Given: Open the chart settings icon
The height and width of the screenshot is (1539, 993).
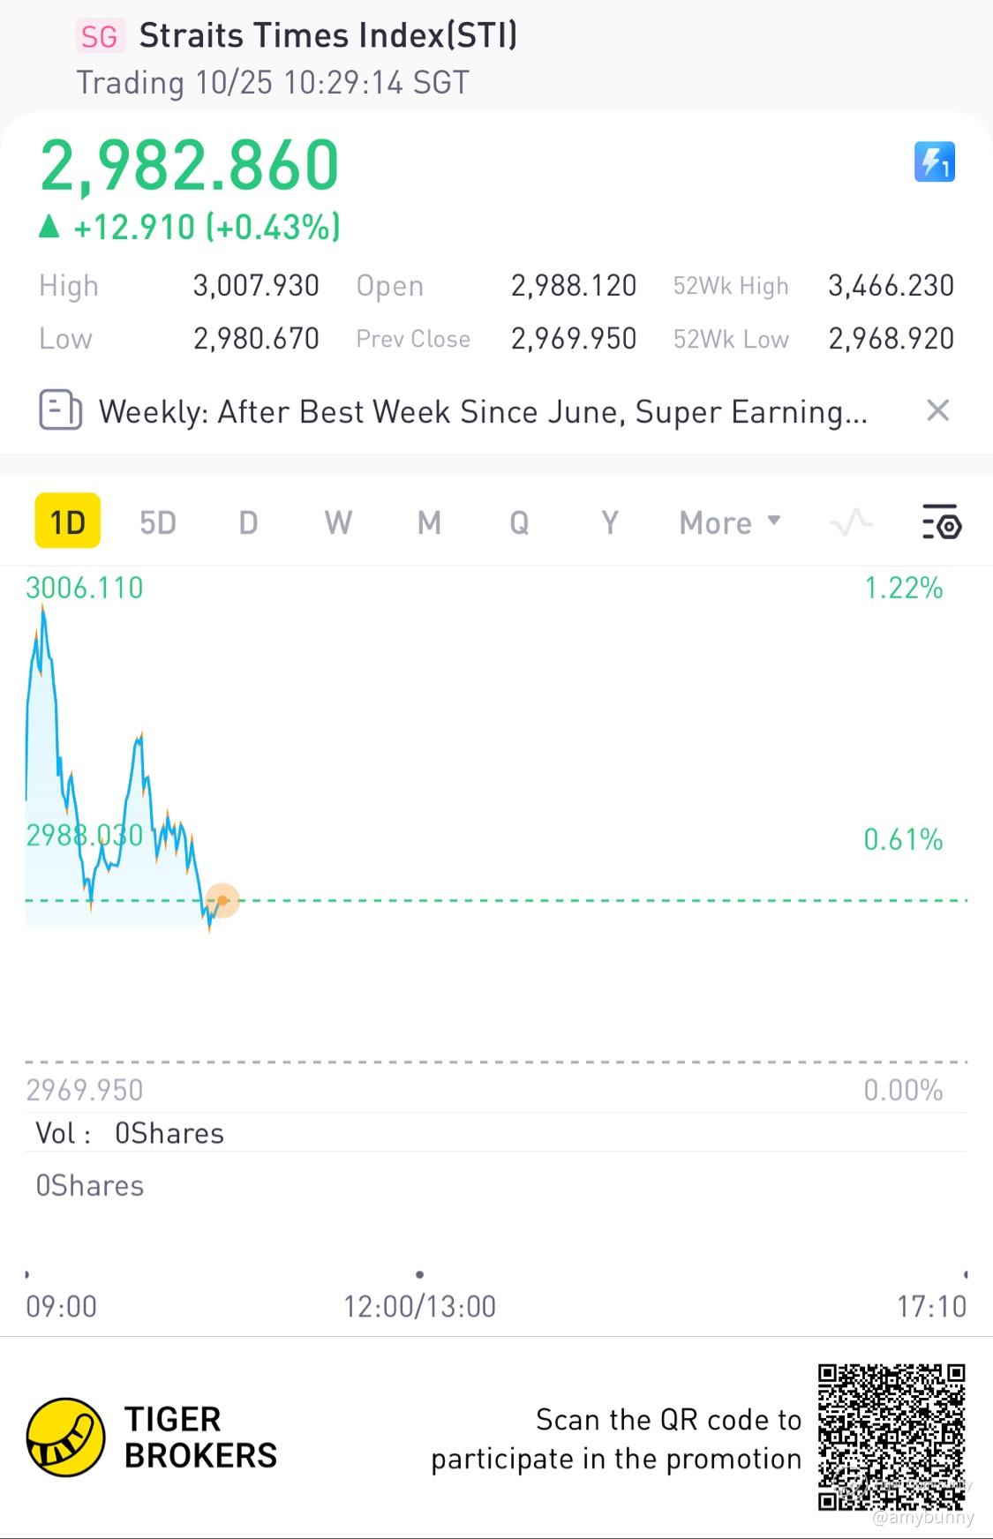Looking at the screenshot, I should tap(941, 522).
